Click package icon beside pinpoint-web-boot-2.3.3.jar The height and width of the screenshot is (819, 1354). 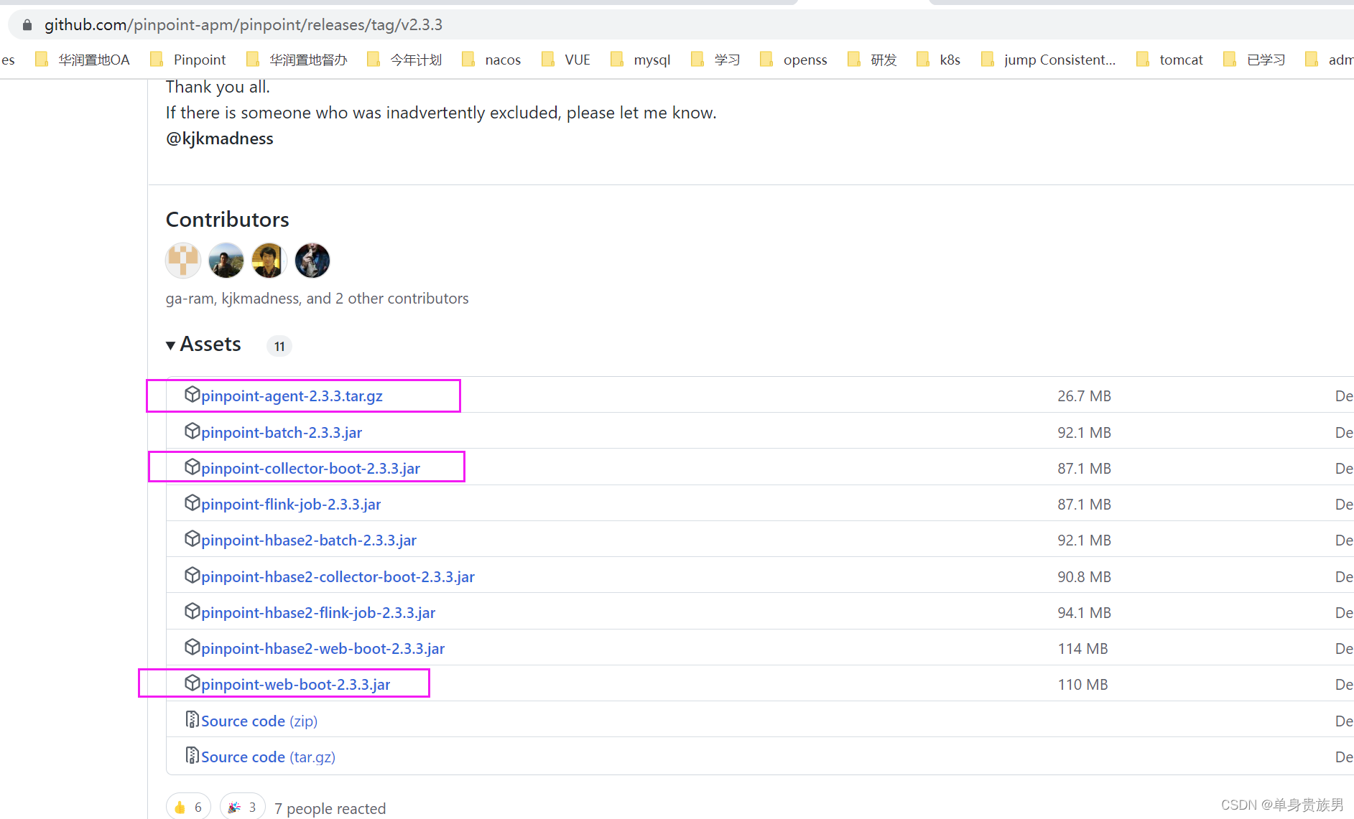192,683
